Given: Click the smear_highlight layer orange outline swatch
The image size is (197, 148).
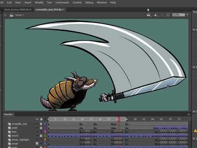Looking at the screenshot, I should coord(45,140).
